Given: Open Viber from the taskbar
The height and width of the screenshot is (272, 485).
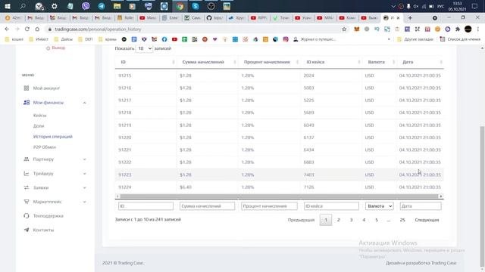Looking at the screenshot, I should [x=86, y=6].
